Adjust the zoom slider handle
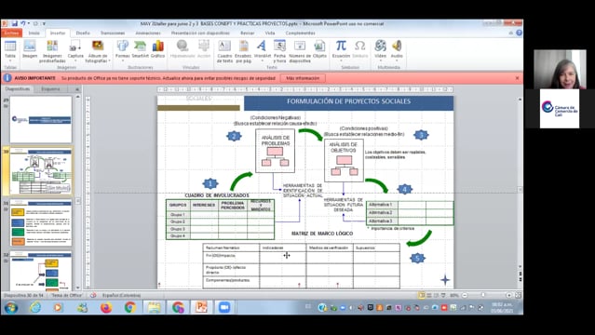Image resolution: width=595 pixels, height=335 pixels. pos(483,295)
